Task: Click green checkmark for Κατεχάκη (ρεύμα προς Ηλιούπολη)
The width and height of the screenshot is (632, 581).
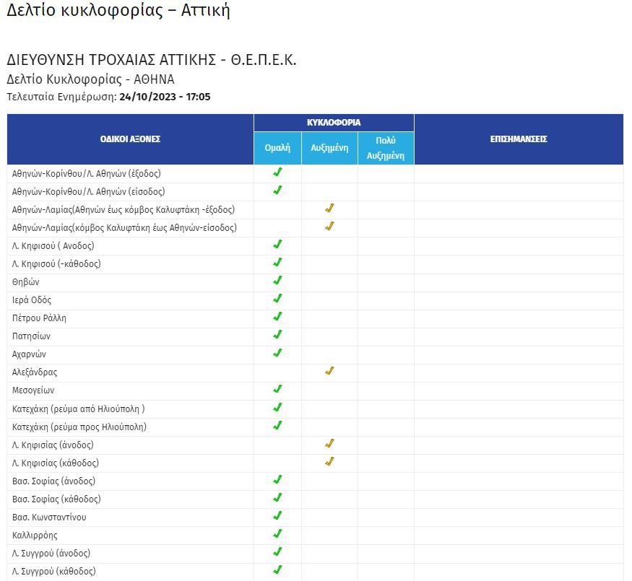Action: (277, 426)
